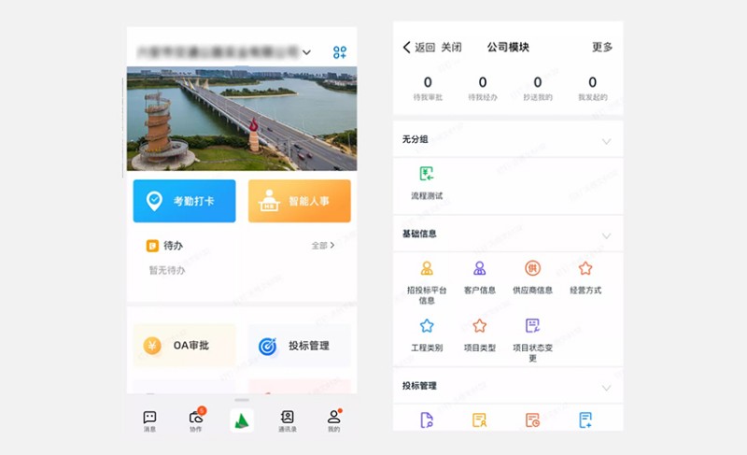The height and width of the screenshot is (455, 747).
Task: Switch to the 协作 collaboration tab
Action: 196,421
